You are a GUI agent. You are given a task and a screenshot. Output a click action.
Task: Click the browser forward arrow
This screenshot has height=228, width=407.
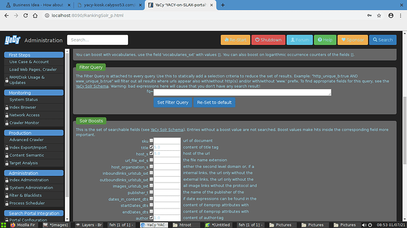pyautogui.click(x=16, y=15)
